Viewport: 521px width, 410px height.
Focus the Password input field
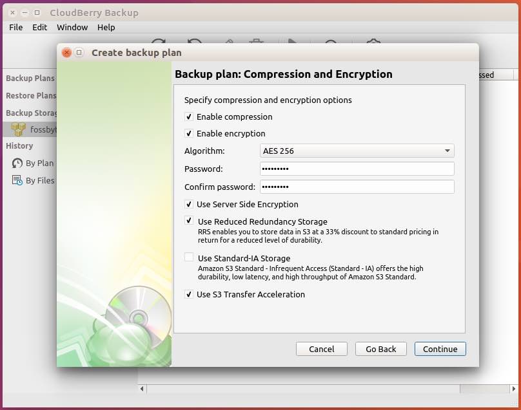[x=357, y=169]
